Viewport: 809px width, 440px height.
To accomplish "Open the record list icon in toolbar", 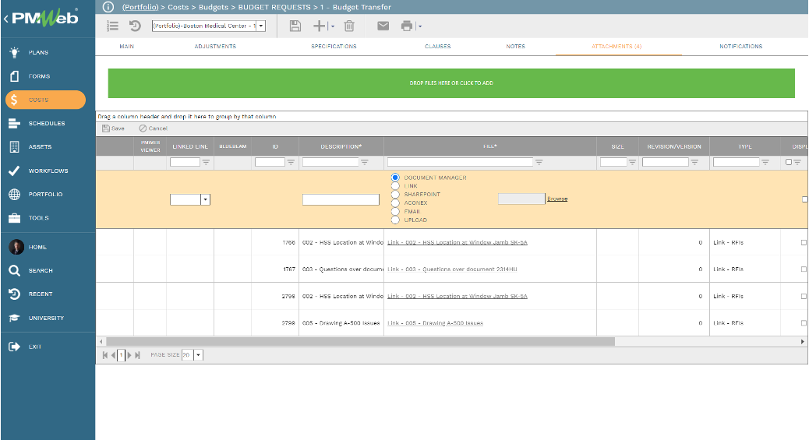I will 112,26.
